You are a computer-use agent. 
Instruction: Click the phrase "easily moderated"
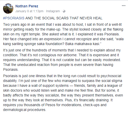coord(107,60)
